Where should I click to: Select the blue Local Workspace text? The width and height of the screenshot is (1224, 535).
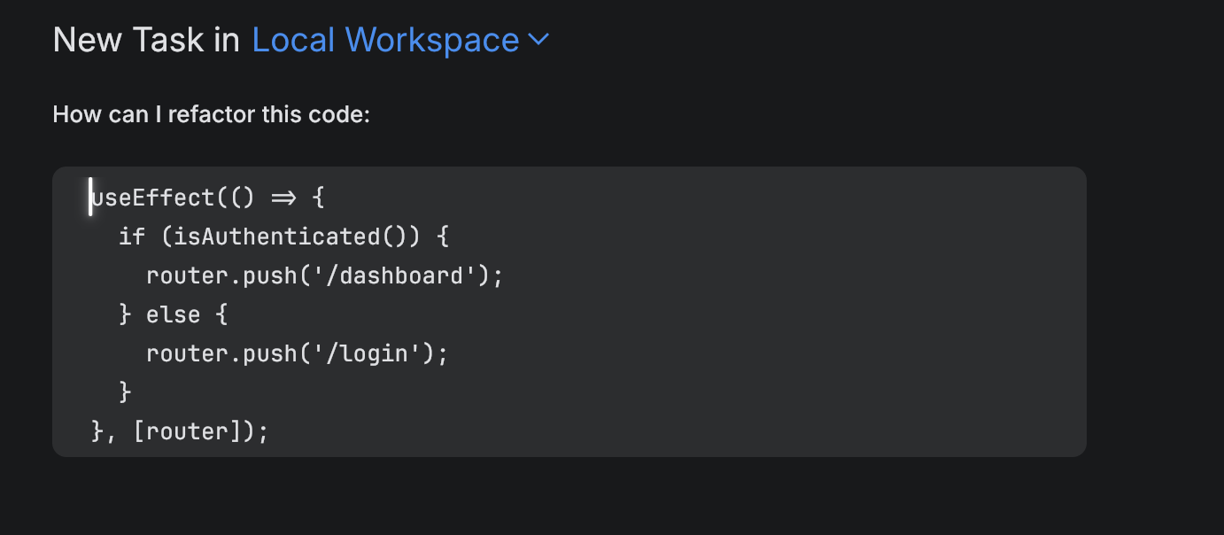[385, 40]
